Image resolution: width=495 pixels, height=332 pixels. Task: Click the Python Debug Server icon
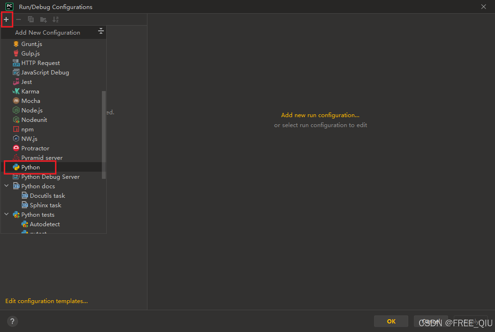tap(16, 176)
